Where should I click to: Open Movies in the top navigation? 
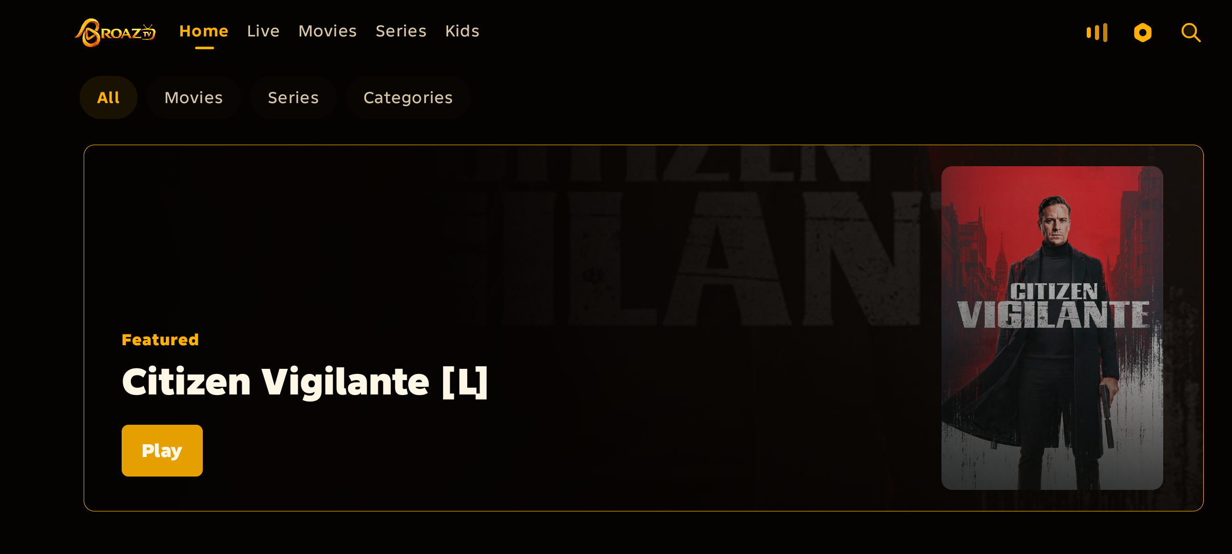pyautogui.click(x=328, y=31)
